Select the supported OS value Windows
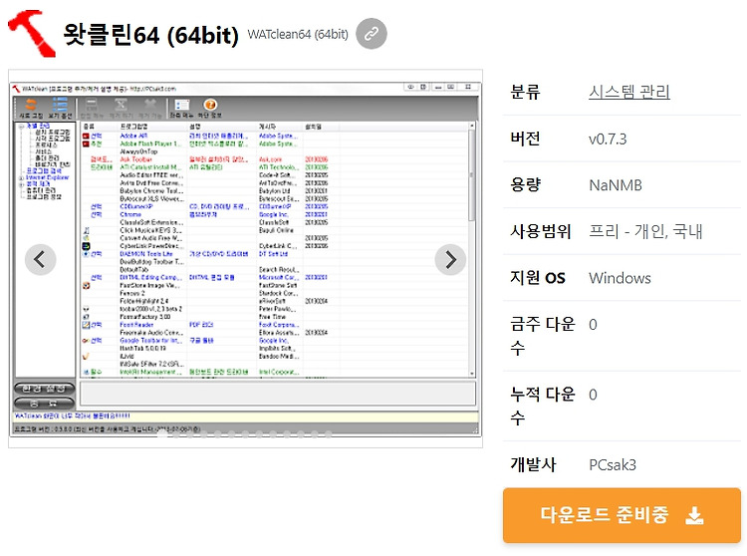Viewport: 747px width, 556px height. click(620, 278)
